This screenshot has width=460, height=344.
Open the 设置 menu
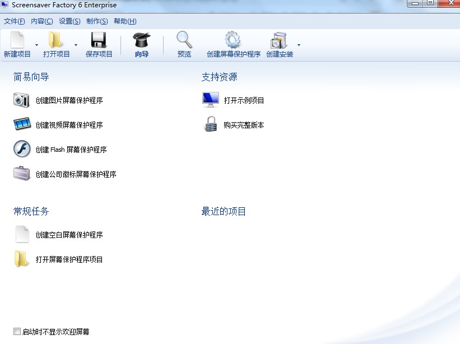(x=68, y=21)
